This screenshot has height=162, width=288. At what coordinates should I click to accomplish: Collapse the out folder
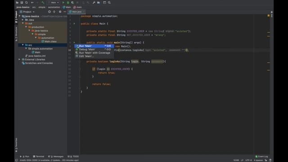pos(23,23)
